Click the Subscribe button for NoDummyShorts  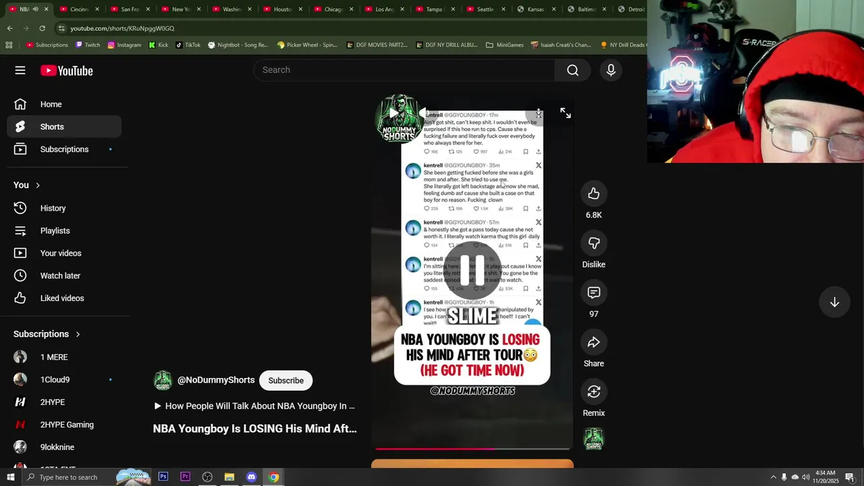[x=286, y=380]
